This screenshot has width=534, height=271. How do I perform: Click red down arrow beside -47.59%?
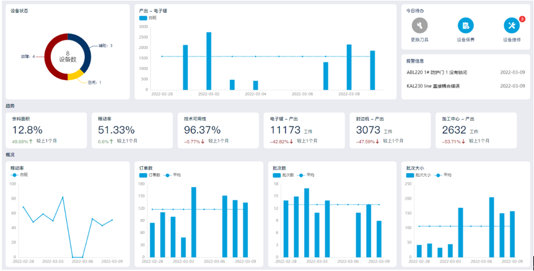coord(377,141)
